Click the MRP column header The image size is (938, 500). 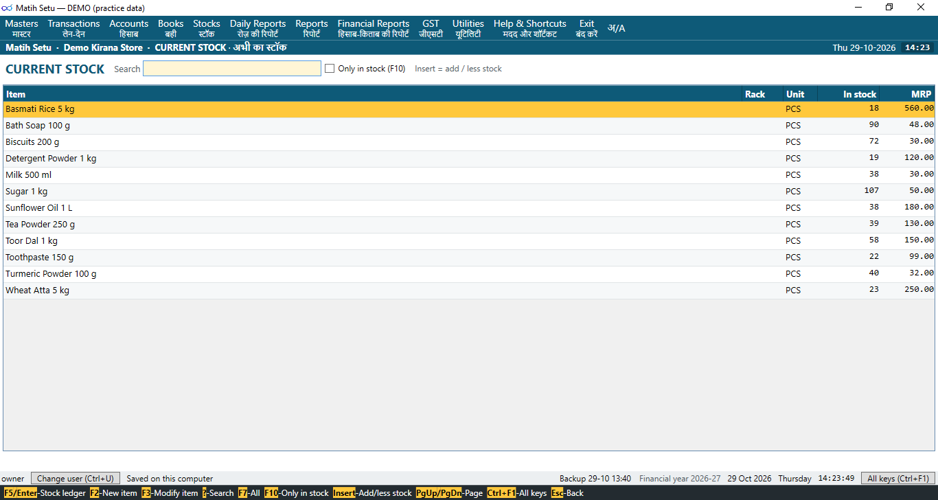tap(907, 94)
